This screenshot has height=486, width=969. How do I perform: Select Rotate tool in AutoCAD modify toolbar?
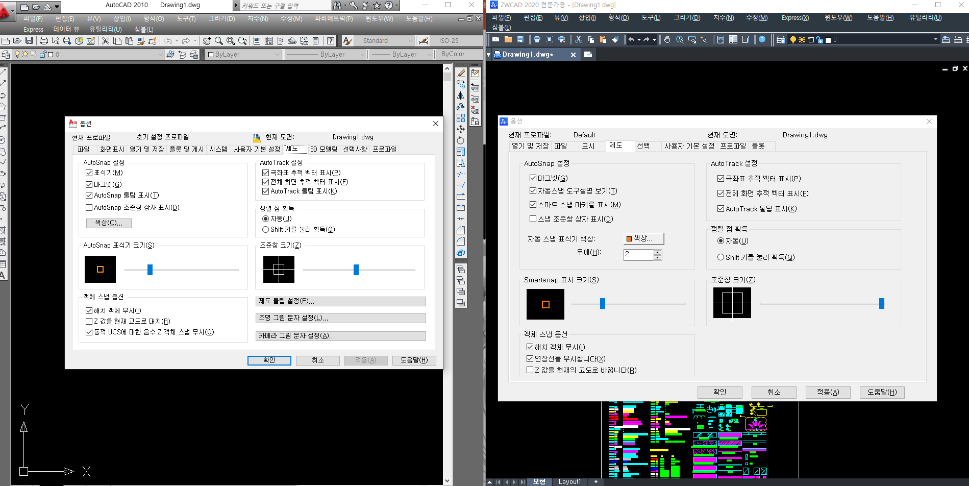(461, 140)
